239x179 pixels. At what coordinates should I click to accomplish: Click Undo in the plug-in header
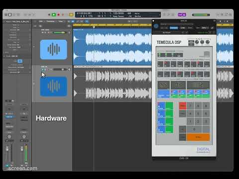[x=183, y=28]
